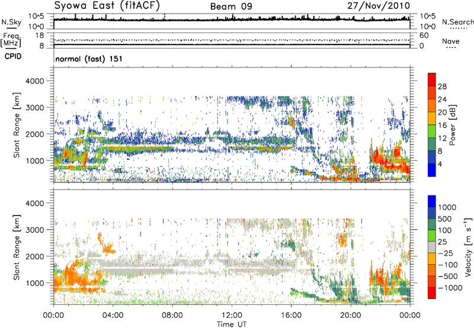Screen dimensions: 474x328
Task: Pick the dark green 8–12 dB power segment
Action: coord(432,144)
